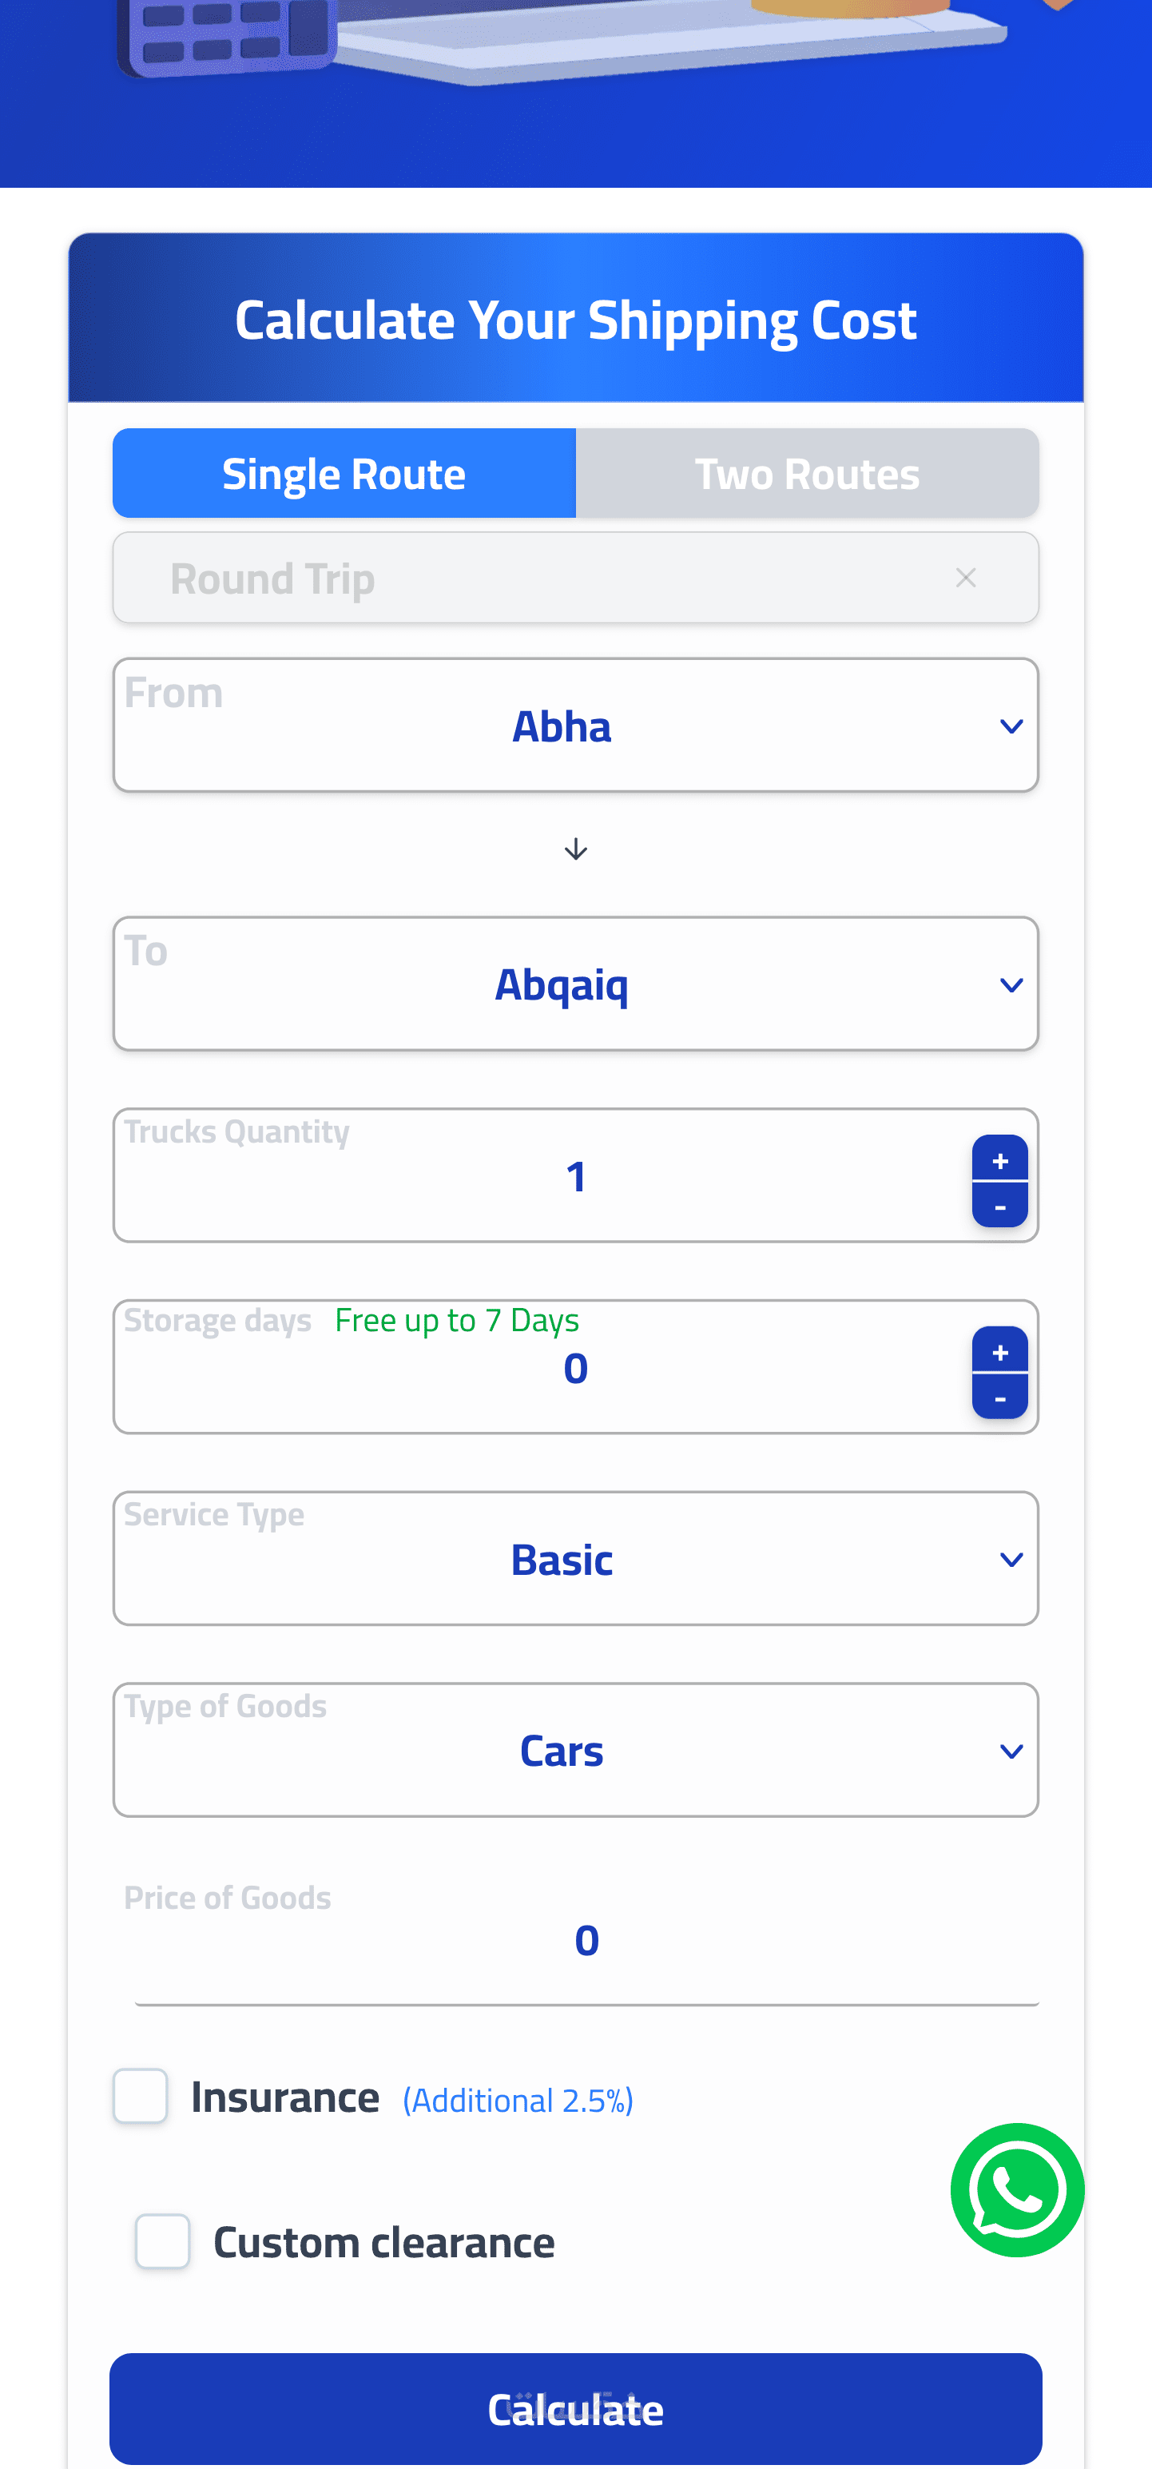Decrease Trucks Quantity with minus button

tap(999, 1206)
